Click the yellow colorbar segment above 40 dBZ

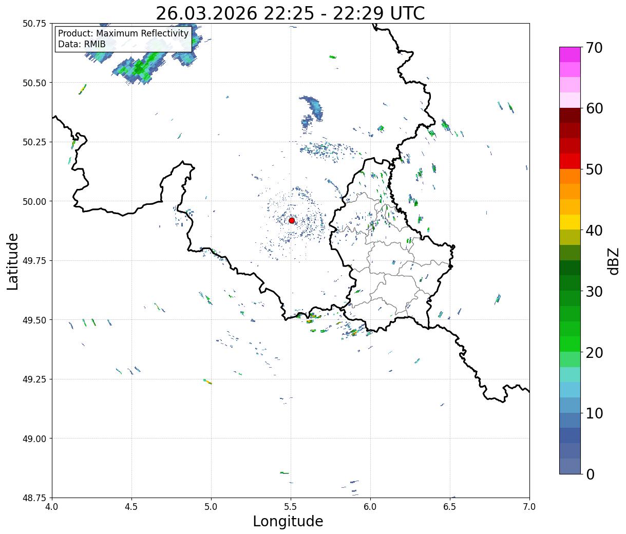coord(570,222)
